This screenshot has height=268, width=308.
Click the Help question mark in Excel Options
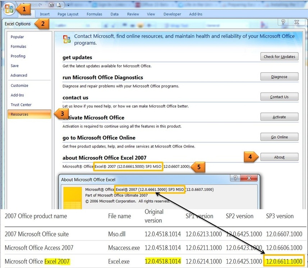point(283,22)
